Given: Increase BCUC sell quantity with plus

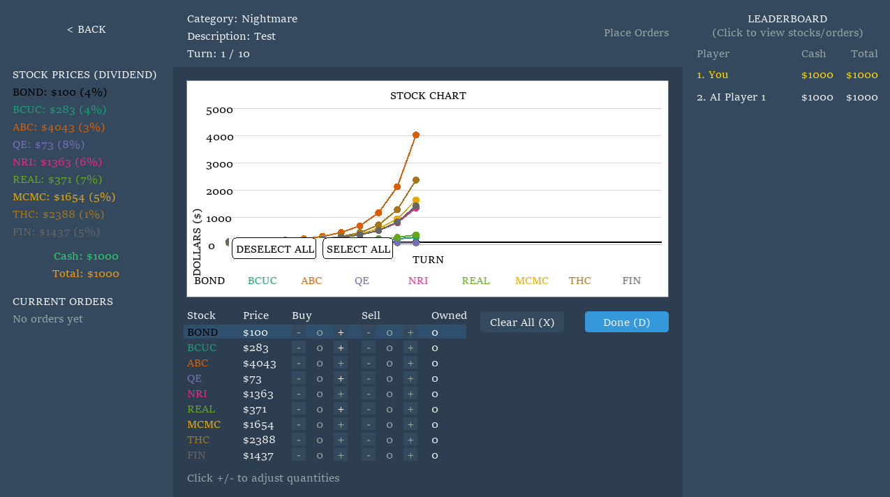Looking at the screenshot, I should 410,348.
